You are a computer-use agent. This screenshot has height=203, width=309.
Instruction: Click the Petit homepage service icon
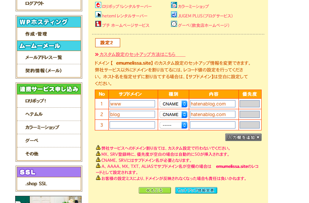(x=98, y=24)
